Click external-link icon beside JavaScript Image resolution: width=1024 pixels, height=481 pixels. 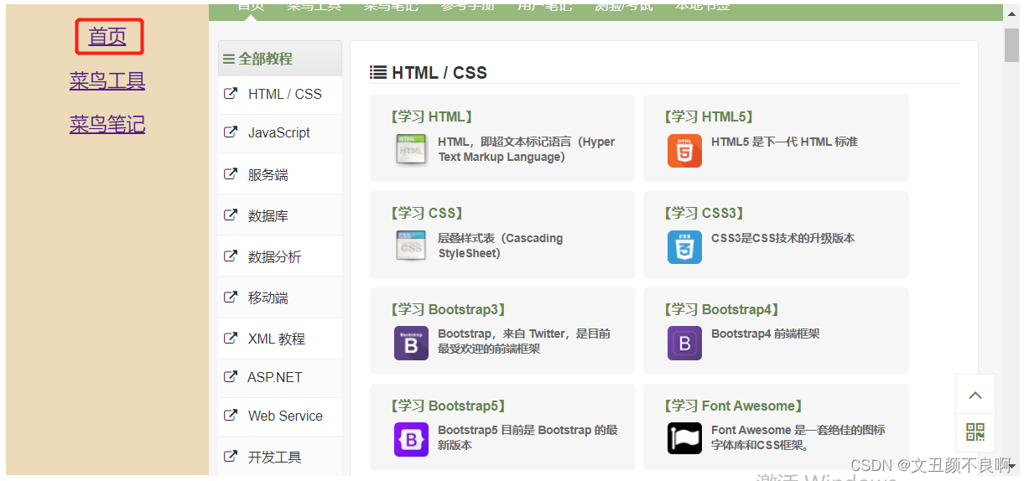pos(230,132)
